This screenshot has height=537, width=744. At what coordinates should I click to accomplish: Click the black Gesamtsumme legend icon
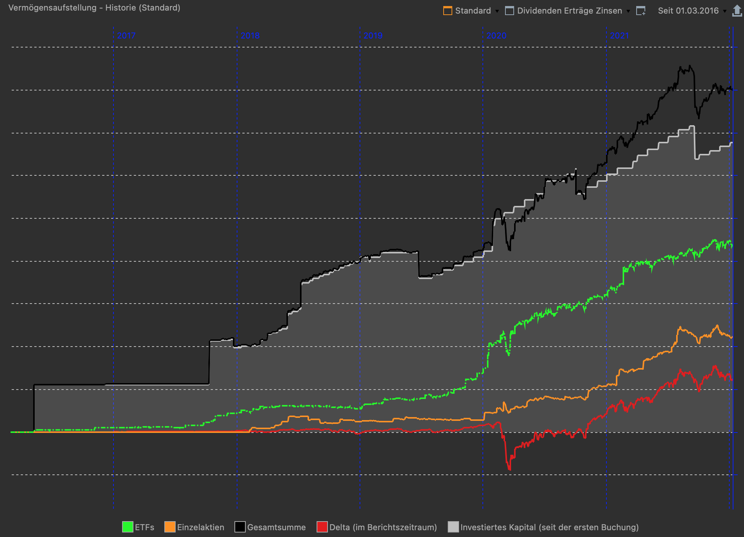pos(240,527)
